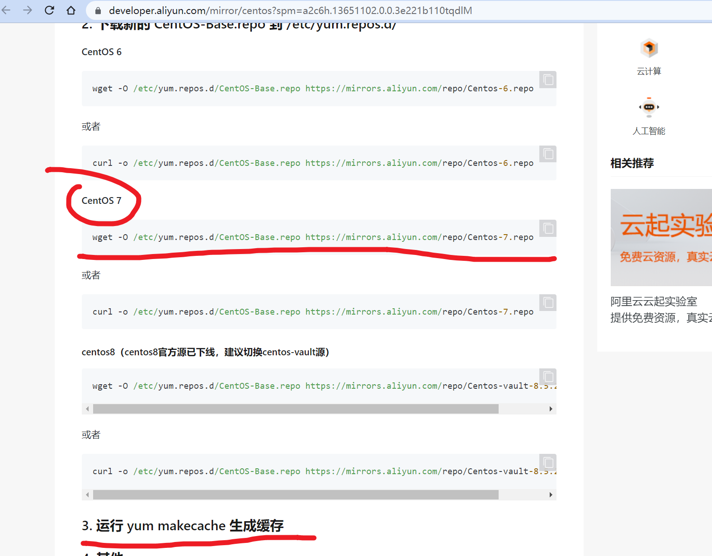Copy the CentOS 7 curl command
712x556 pixels.
pos(548,303)
